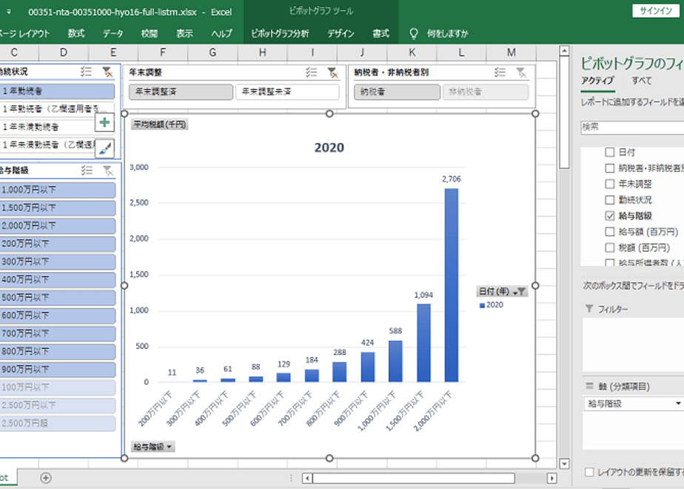Clear filter icon in 年末調整 slicer

(x=333, y=73)
